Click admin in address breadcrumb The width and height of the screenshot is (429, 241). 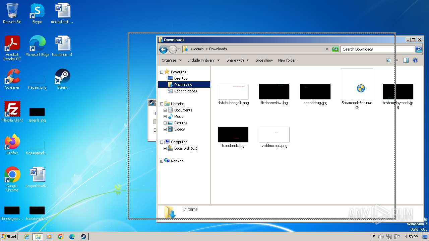coord(199,49)
